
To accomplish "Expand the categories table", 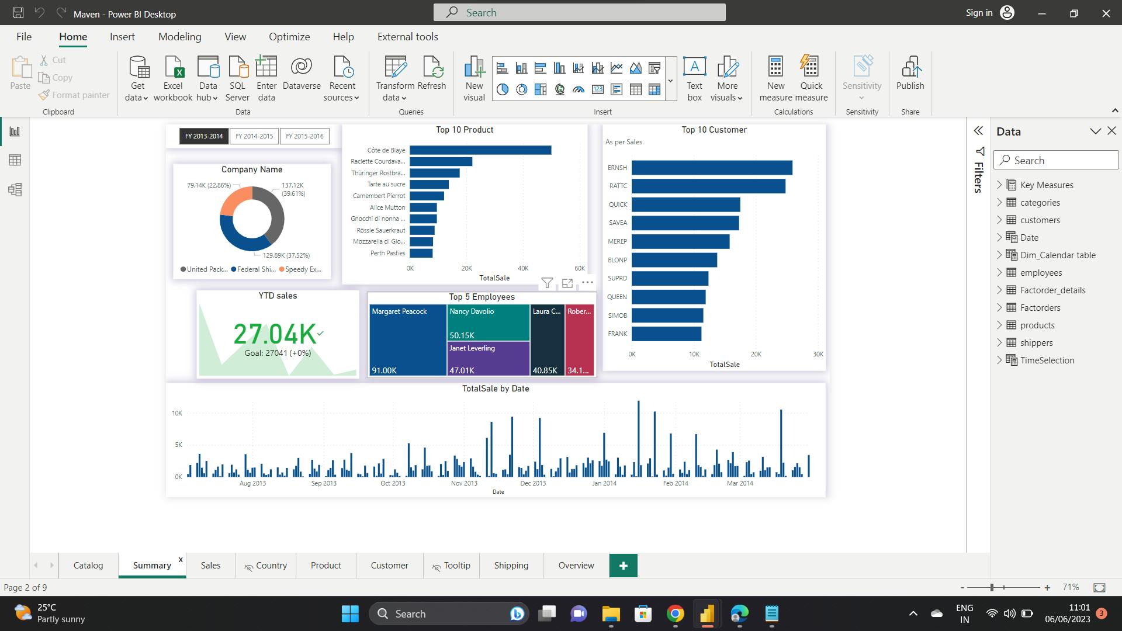I will 999,202.
